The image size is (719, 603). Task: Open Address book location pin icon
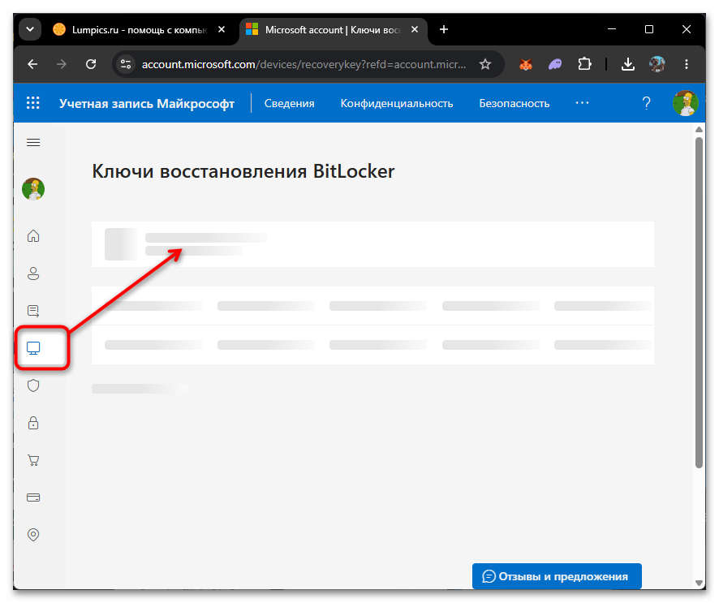pos(33,535)
